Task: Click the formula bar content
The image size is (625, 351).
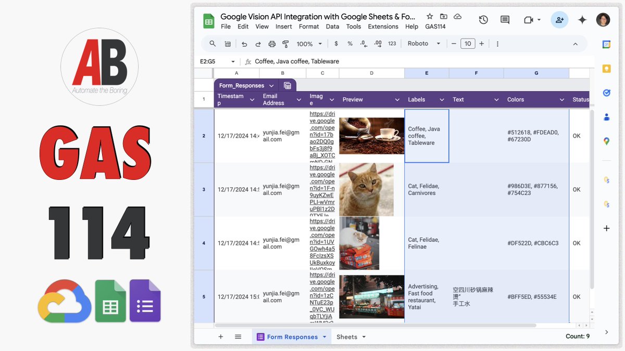Action: pyautogui.click(x=297, y=61)
